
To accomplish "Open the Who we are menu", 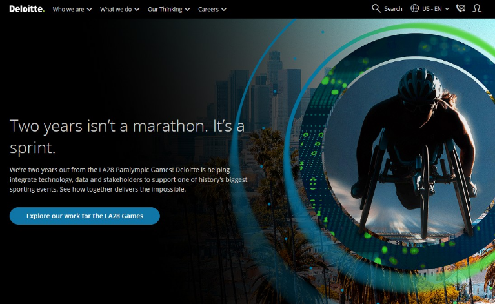I will [x=72, y=9].
